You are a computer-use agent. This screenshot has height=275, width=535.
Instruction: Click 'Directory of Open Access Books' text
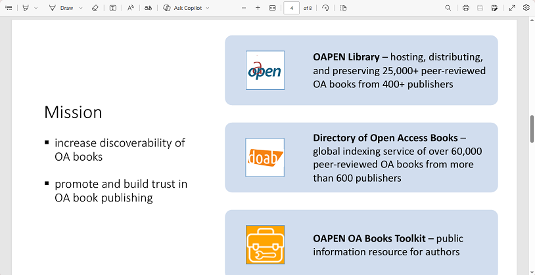coord(385,138)
